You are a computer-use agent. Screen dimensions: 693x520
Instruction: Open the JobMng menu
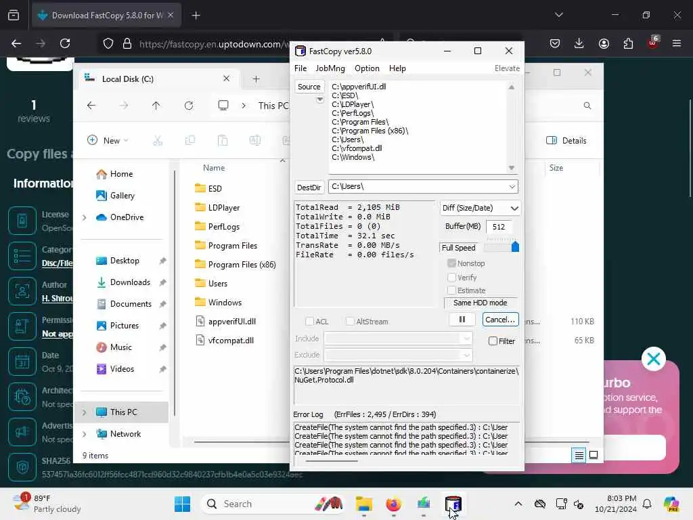(x=330, y=68)
